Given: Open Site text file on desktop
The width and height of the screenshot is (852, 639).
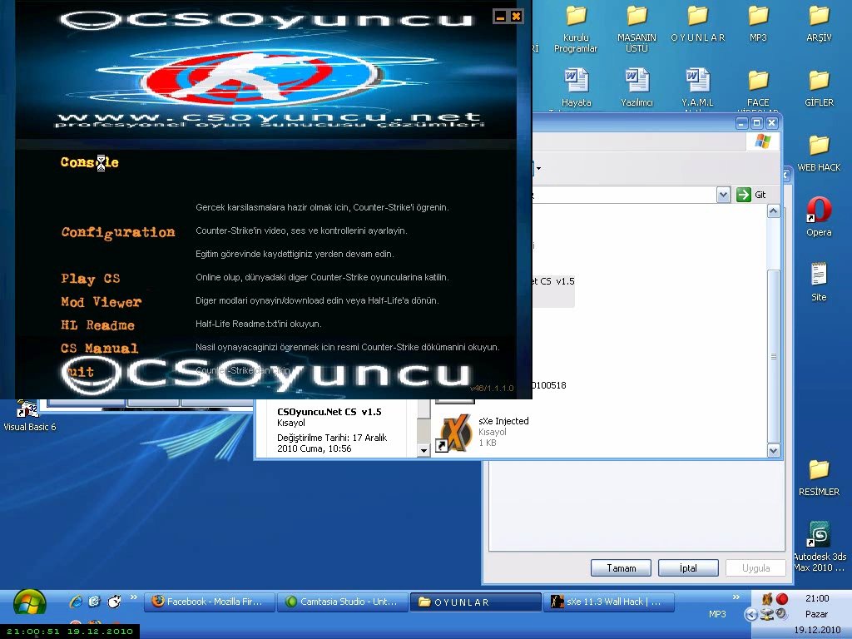Looking at the screenshot, I should coord(819,282).
